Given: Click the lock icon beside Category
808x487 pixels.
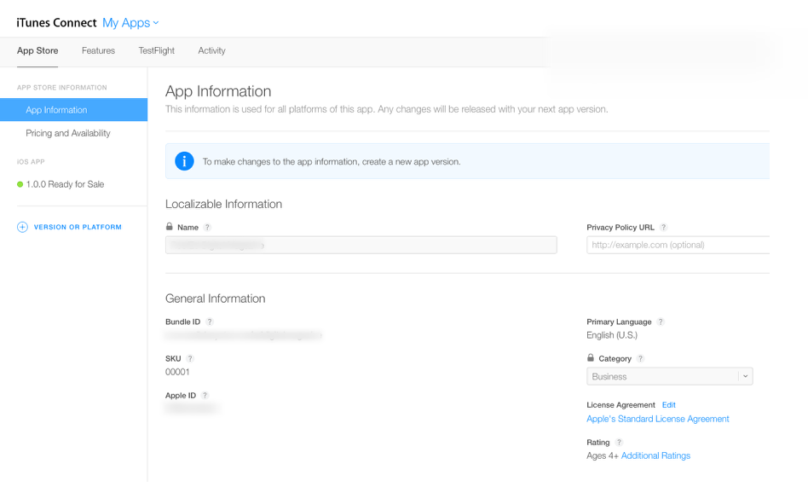Looking at the screenshot, I should 591,357.
